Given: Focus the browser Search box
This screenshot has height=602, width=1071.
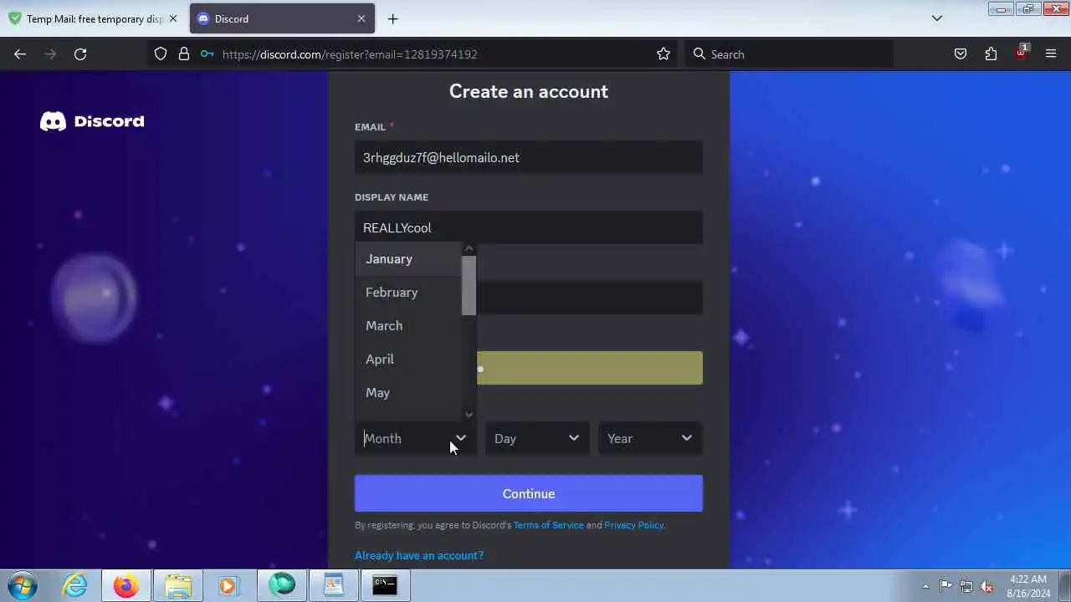Looking at the screenshot, I should 789,54.
